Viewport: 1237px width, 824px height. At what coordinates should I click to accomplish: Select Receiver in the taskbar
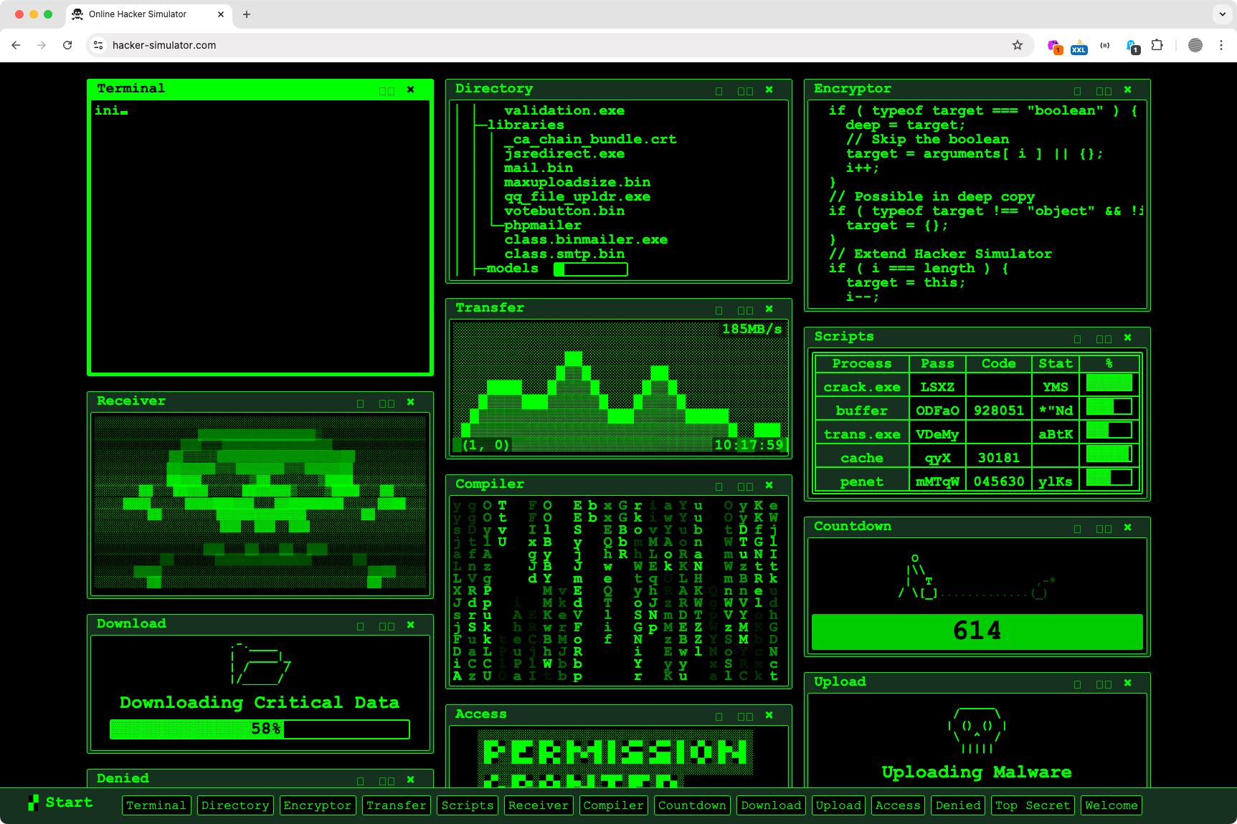tap(539, 805)
